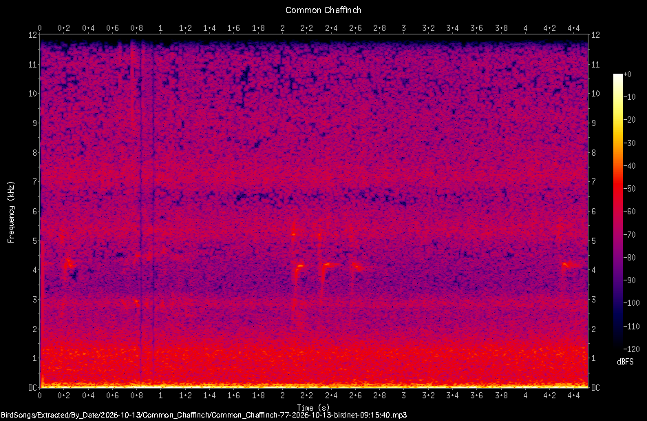Click the "DC" label on right frequency axis

pos(595,387)
